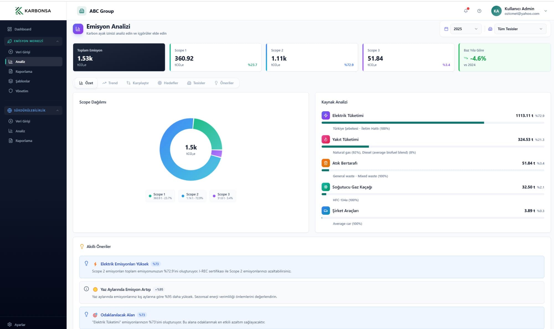The image size is (554, 329).
Task: Click the Atık Bertarafı trash icon
Action: (325, 163)
